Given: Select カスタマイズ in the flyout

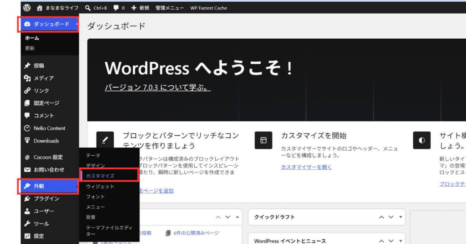Looking at the screenshot, I should (100, 176).
